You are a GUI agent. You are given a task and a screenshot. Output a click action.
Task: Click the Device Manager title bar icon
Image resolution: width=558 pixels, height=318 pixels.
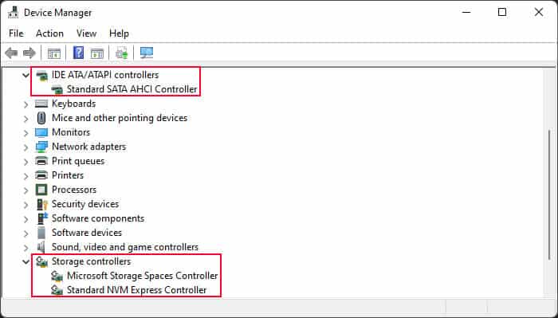14,13
